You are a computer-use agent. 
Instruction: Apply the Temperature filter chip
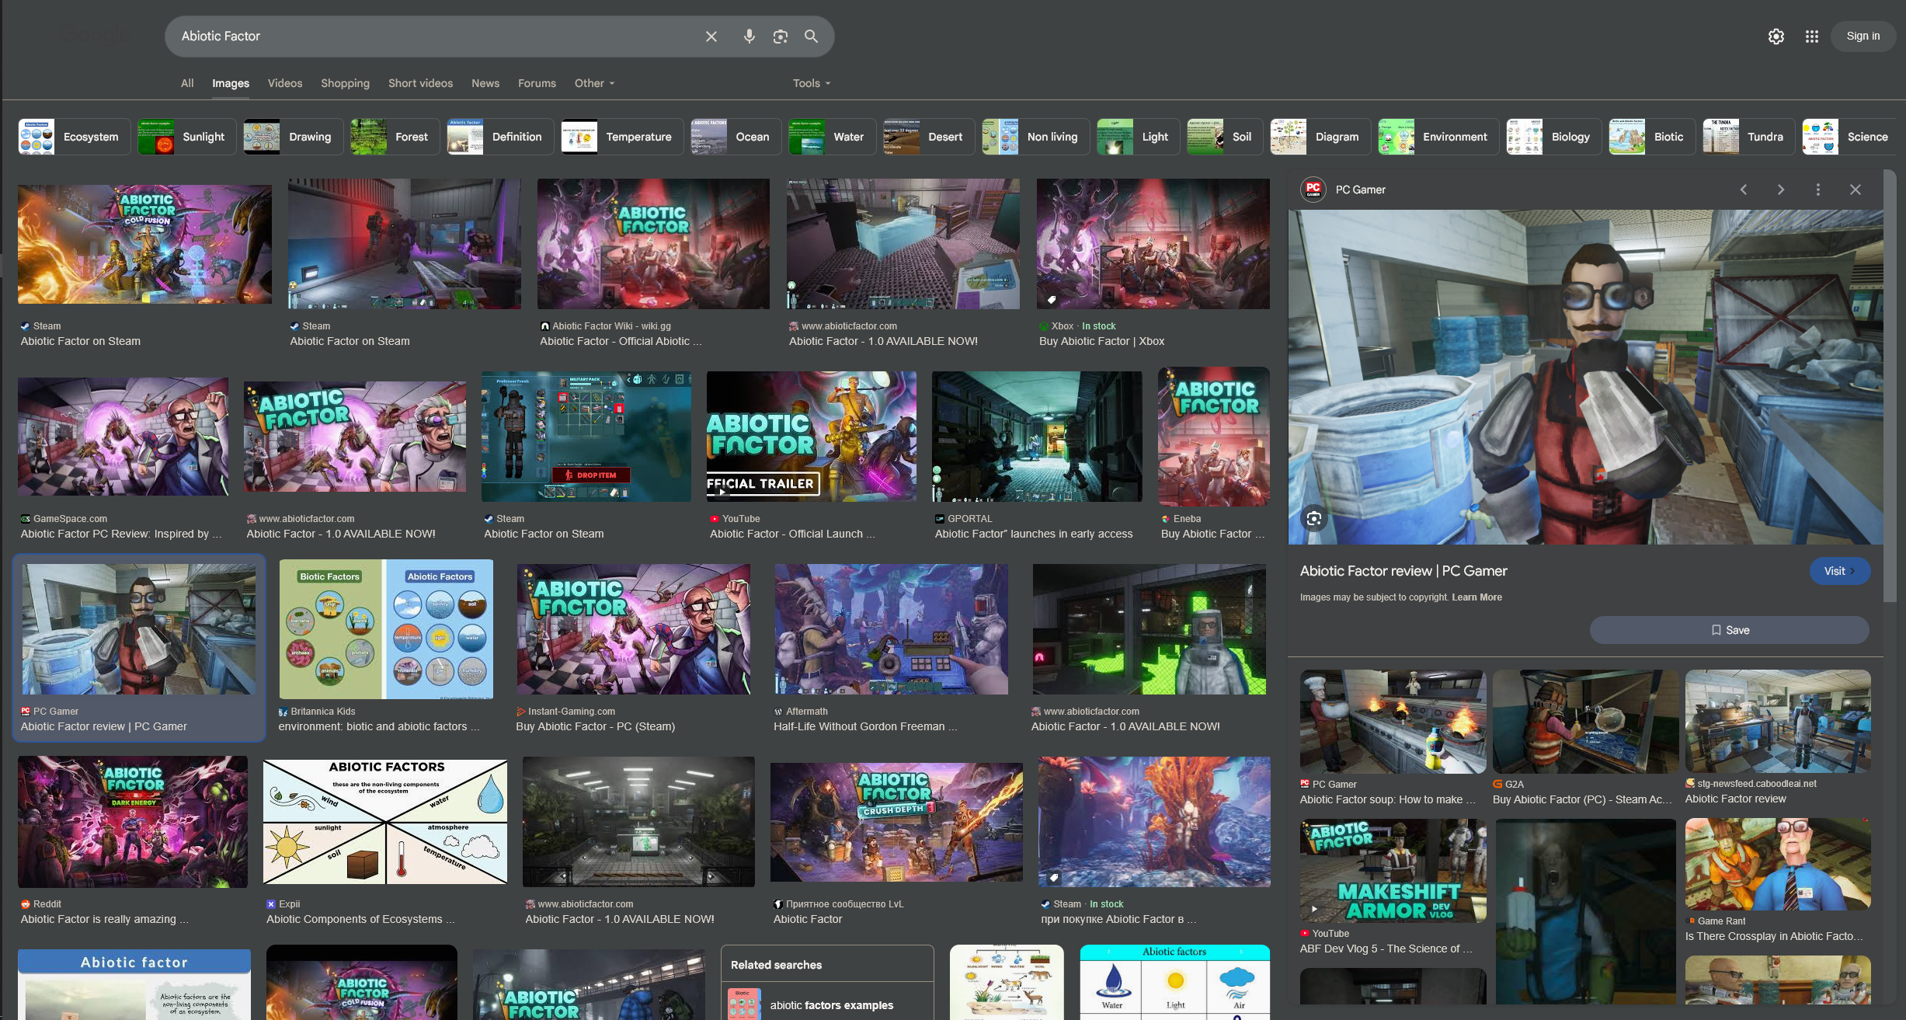tap(622, 137)
